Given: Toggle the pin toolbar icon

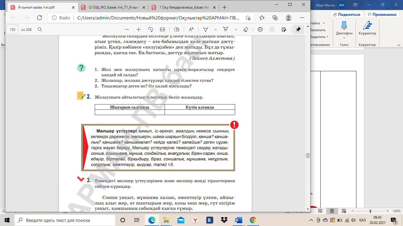Looking at the screenshot, I should pyautogui.click(x=298, y=29).
